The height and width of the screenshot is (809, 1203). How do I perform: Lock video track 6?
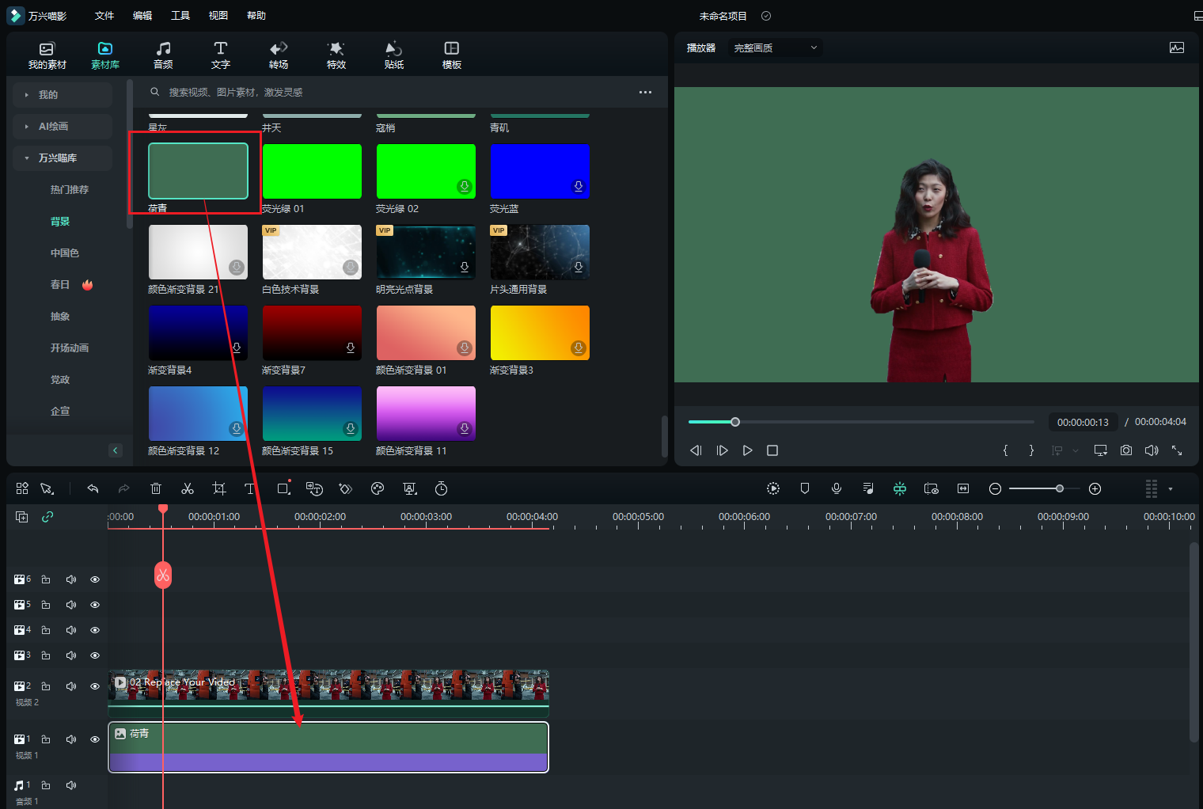click(x=46, y=579)
